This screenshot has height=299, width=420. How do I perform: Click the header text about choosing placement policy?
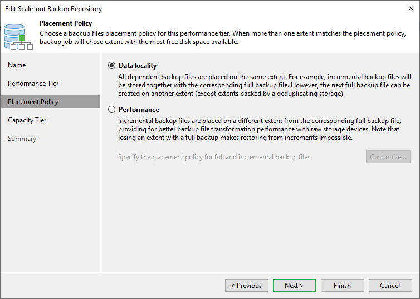coord(223,37)
